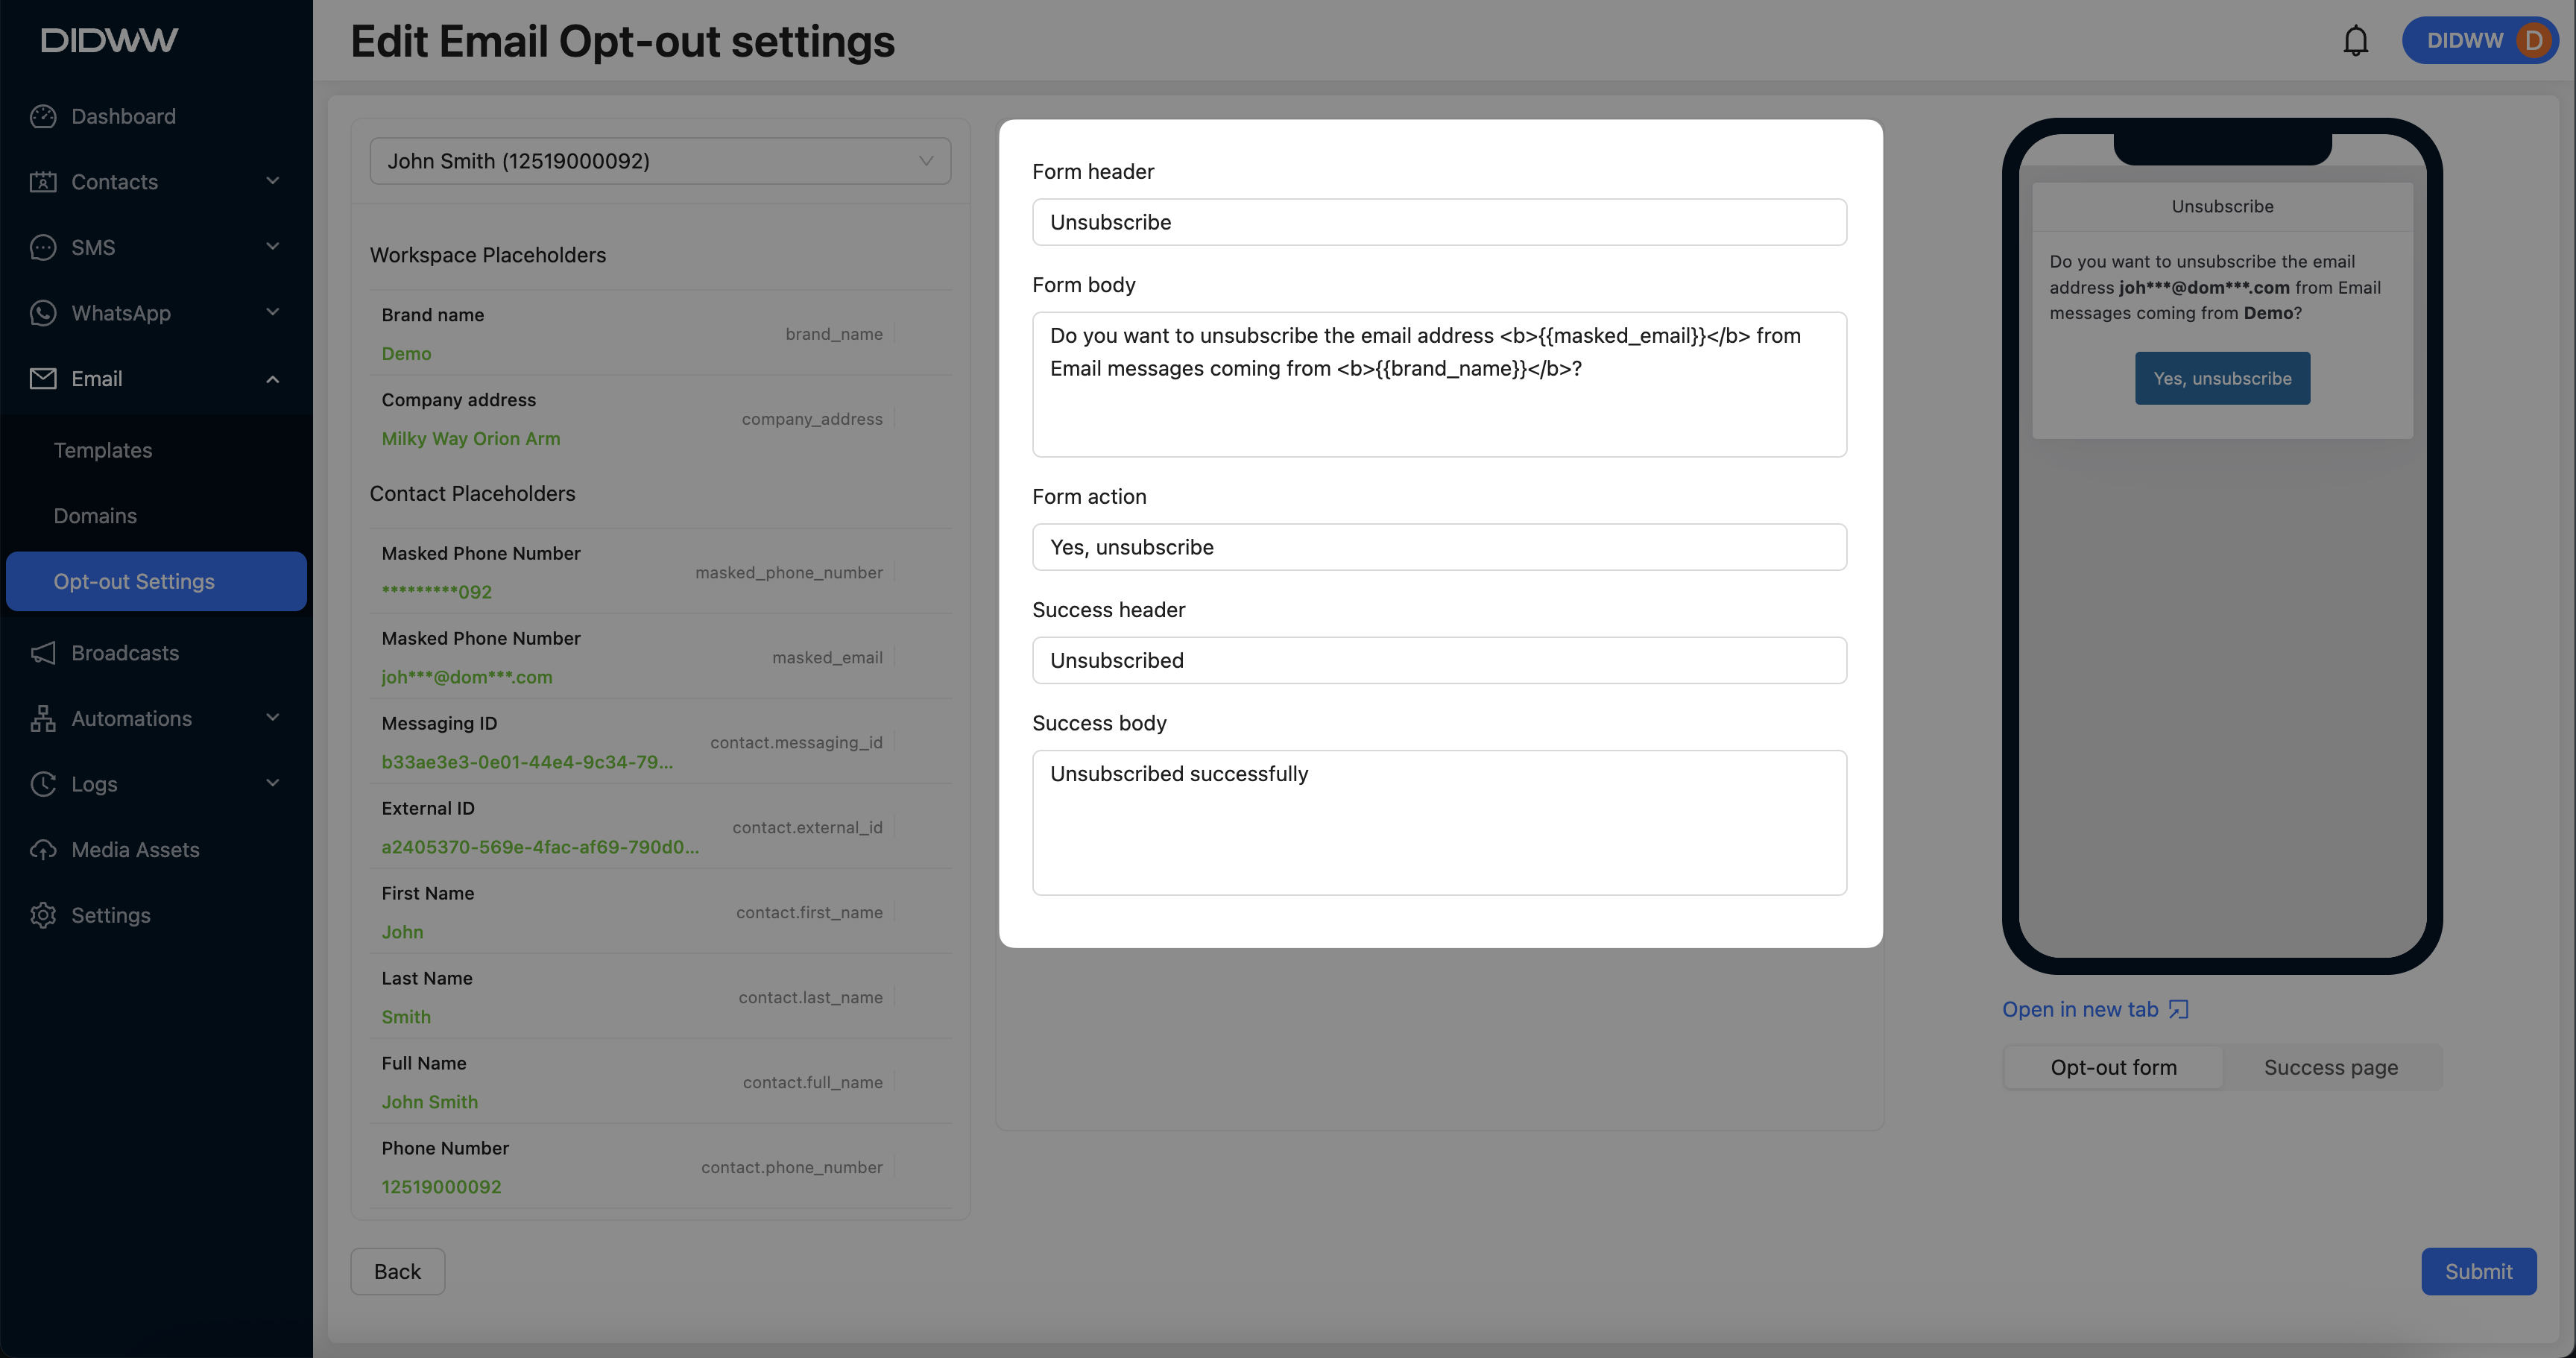
Task: Click the Back button
Action: coord(397,1271)
